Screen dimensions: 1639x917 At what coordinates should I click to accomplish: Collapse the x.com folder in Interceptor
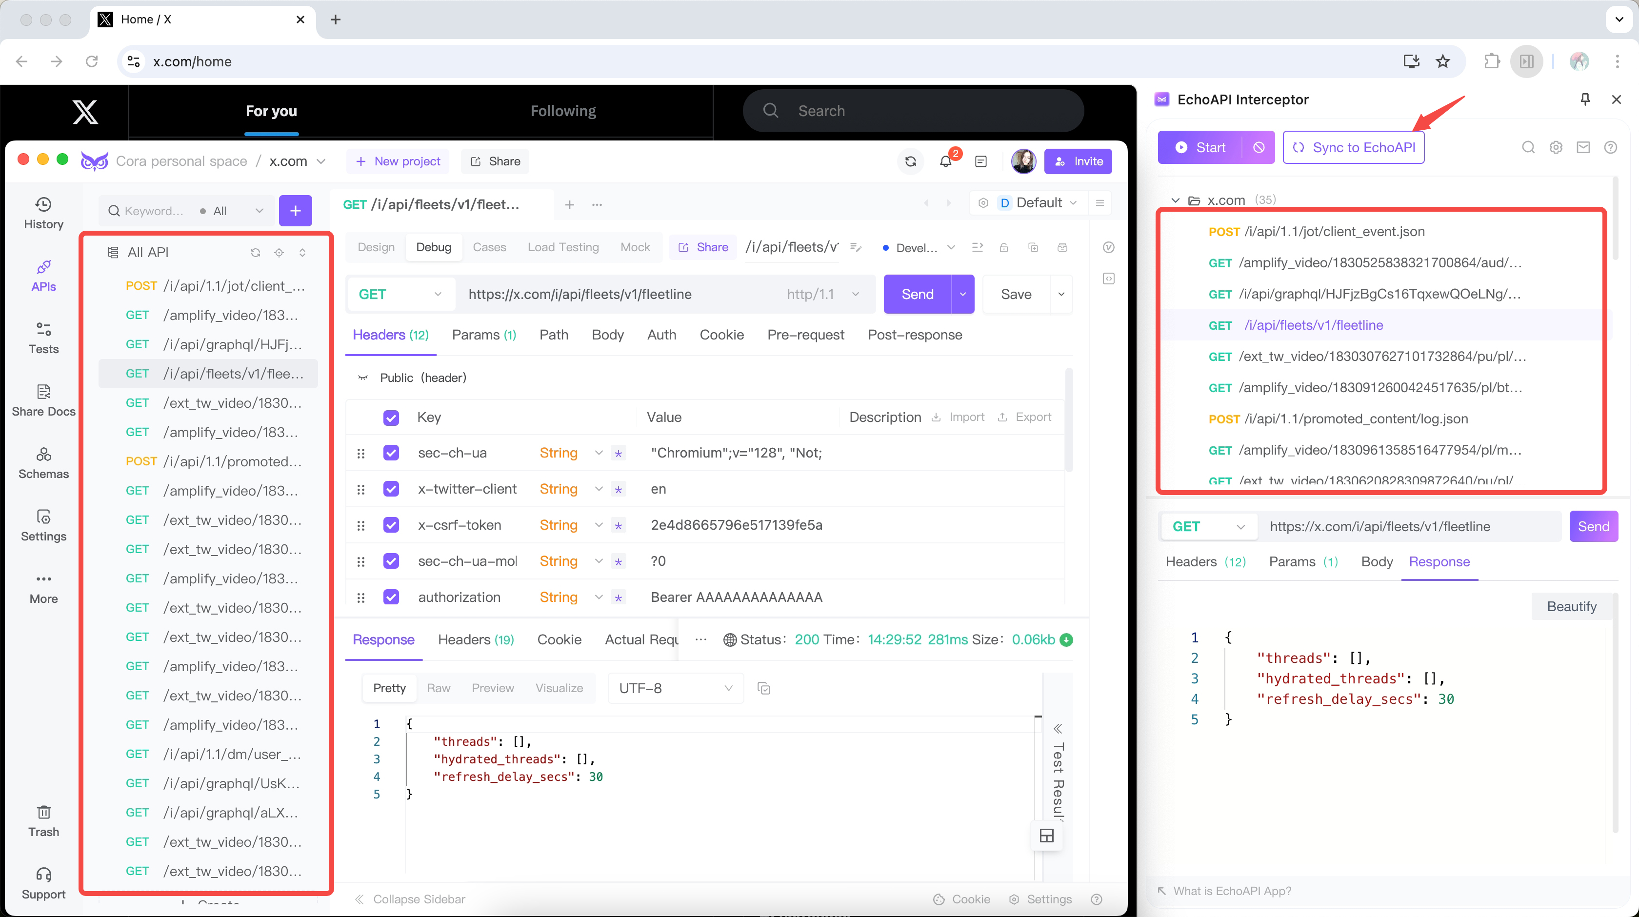[1175, 200]
